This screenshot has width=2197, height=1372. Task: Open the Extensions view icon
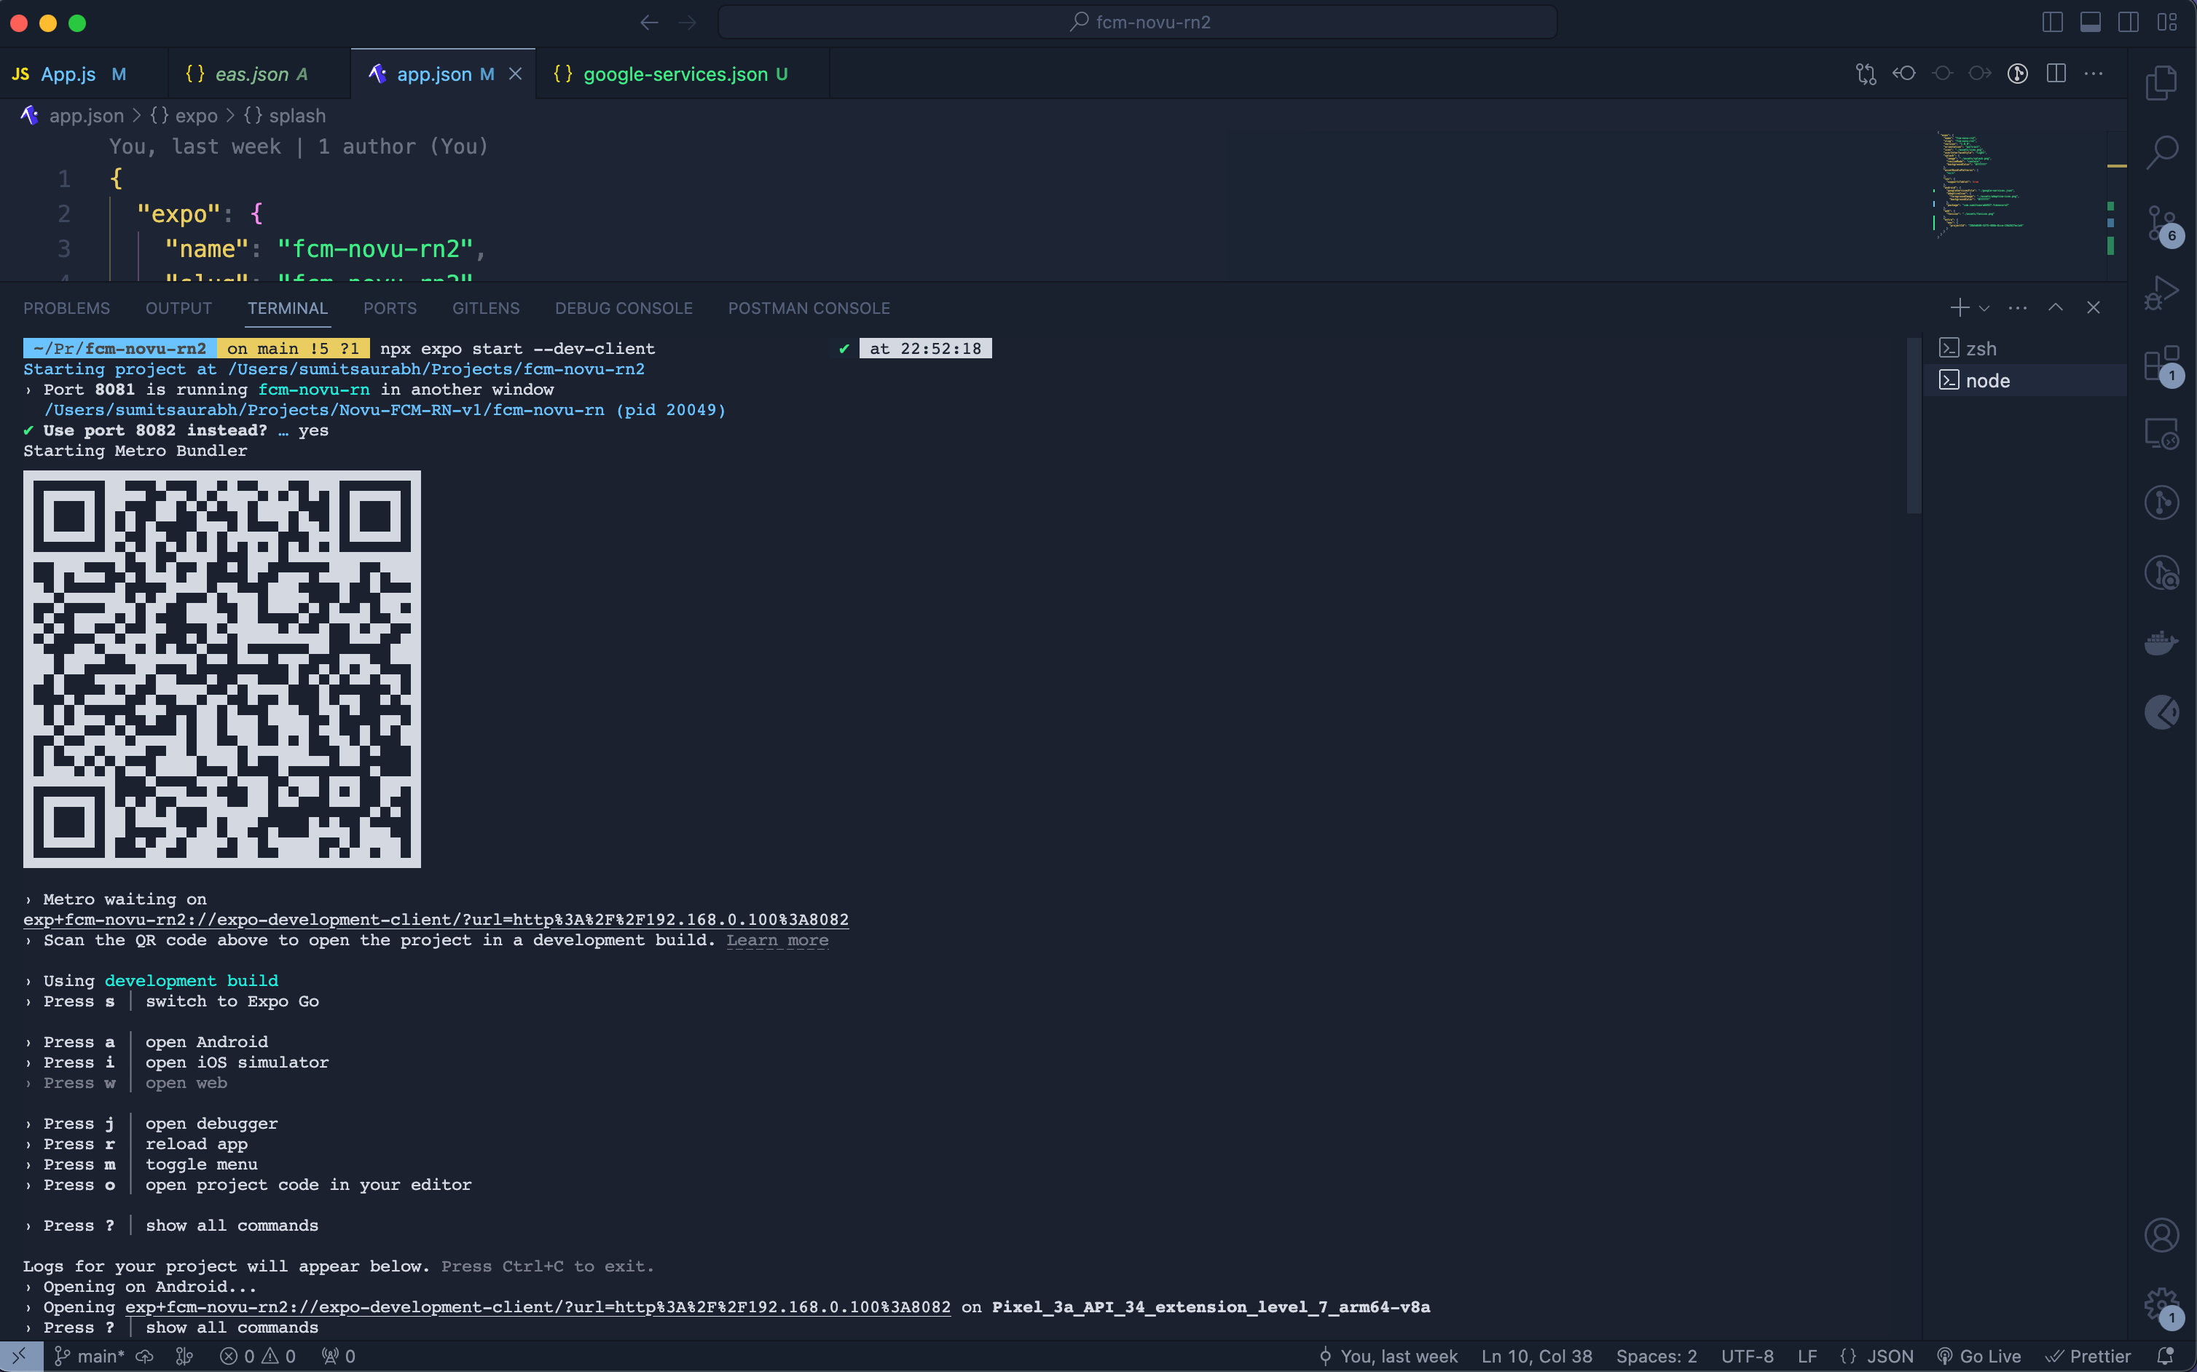(2161, 364)
